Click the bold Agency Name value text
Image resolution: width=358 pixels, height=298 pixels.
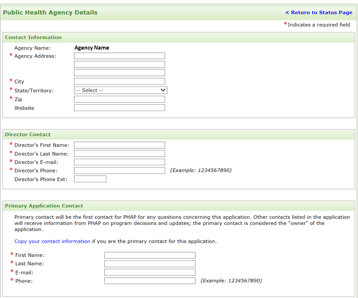point(92,48)
